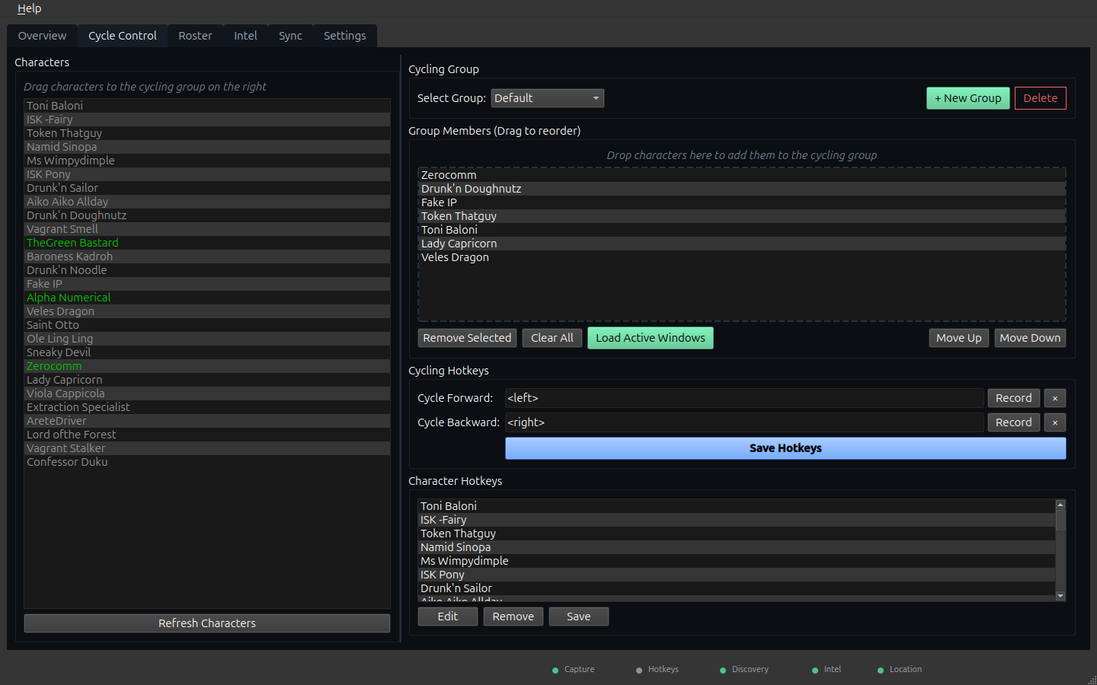The height and width of the screenshot is (685, 1097).
Task: Click the Intel status indicator dot
Action: 815,671
